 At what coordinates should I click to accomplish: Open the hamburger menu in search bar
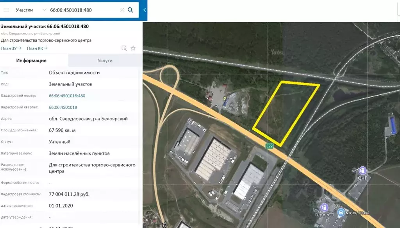(6, 10)
